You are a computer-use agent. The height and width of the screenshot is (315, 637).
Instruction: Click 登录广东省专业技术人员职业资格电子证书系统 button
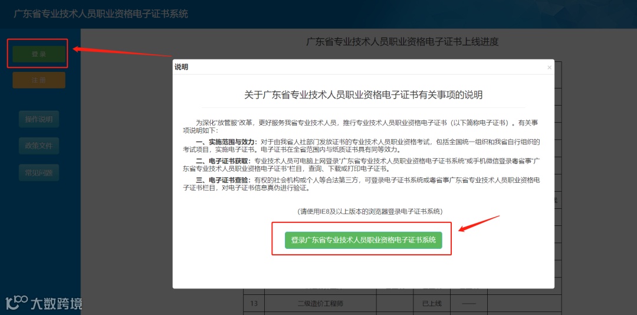tap(363, 240)
